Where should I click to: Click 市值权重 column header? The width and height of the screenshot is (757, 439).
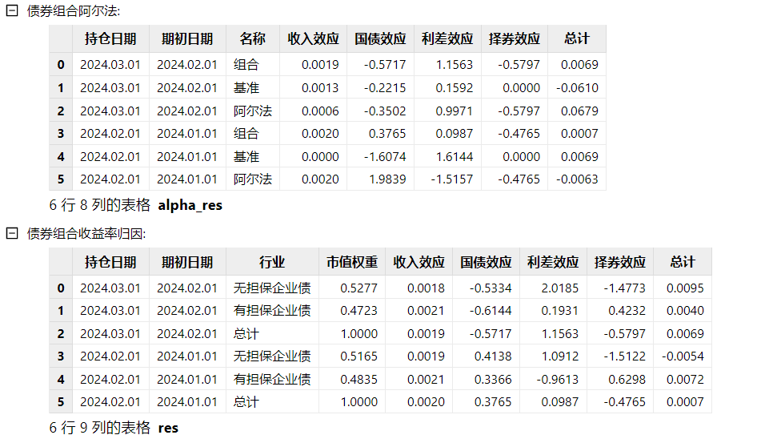pyautogui.click(x=351, y=262)
